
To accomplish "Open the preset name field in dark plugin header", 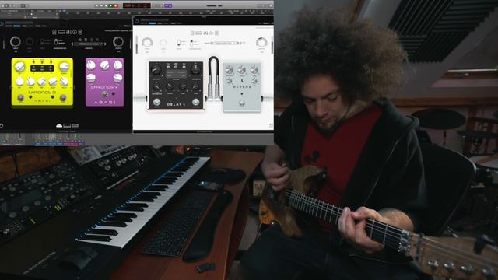I will [19, 23].
